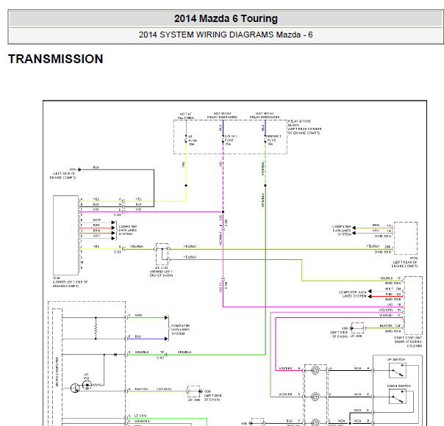Click the YEL/BLK wire label at the PCM
The height and width of the screenshot is (426, 444).
[x=373, y=246]
